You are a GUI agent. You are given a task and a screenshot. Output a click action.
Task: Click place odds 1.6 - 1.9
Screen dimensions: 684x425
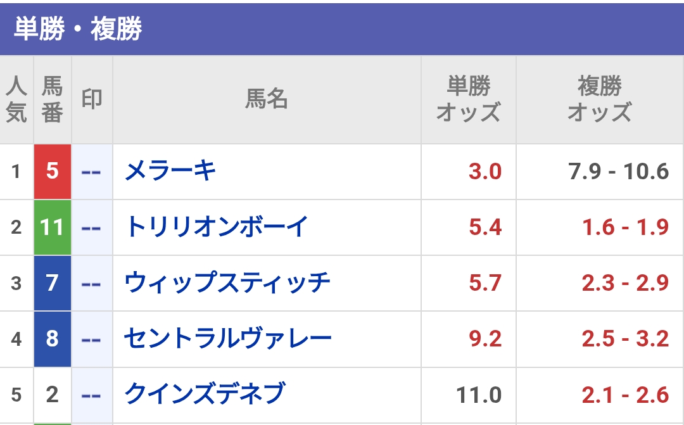coord(626,227)
